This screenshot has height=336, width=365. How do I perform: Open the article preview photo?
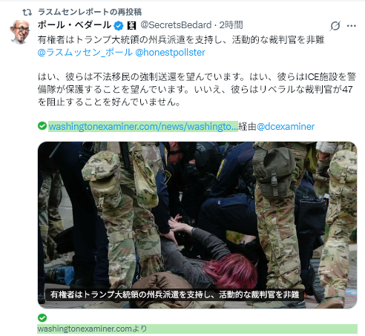[197, 225]
